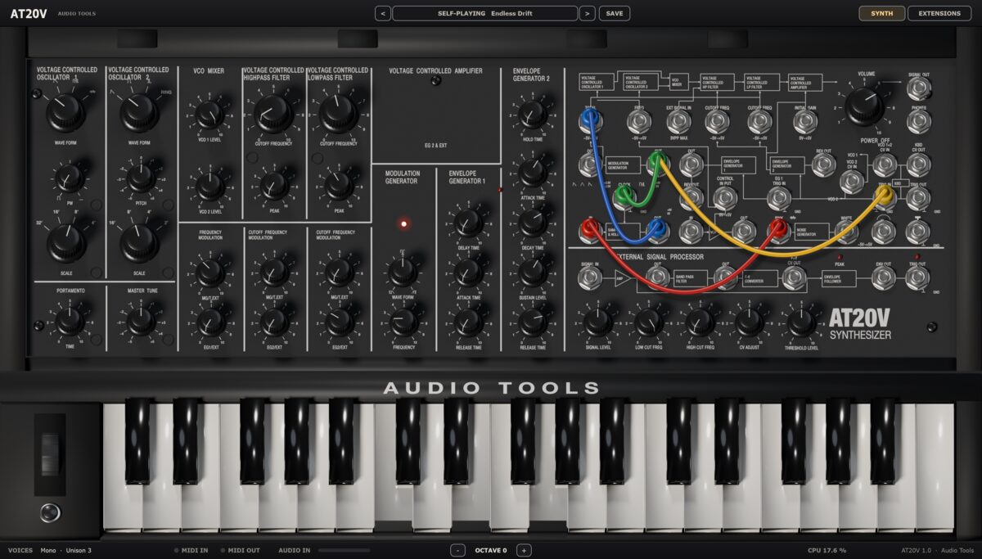982x559 pixels.
Task: Click the patch panel FREQ jack
Action: point(638,122)
